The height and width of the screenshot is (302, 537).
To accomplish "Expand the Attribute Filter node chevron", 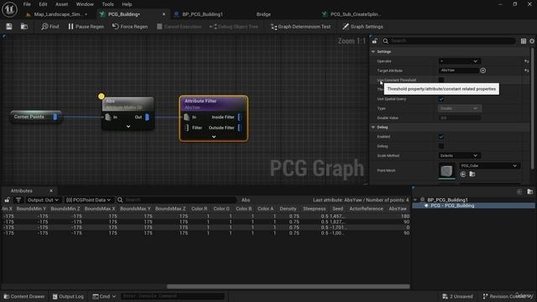I will click(214, 137).
